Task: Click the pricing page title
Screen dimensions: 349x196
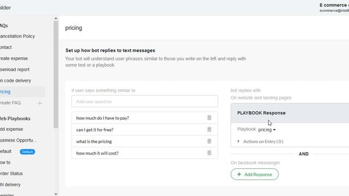Action: (x=74, y=28)
